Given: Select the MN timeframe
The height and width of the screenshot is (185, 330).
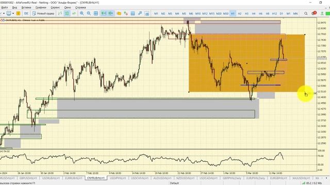Looking at the screenshot, I should point(295,13).
